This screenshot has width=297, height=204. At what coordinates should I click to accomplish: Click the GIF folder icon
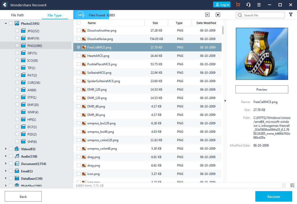pos(23,53)
